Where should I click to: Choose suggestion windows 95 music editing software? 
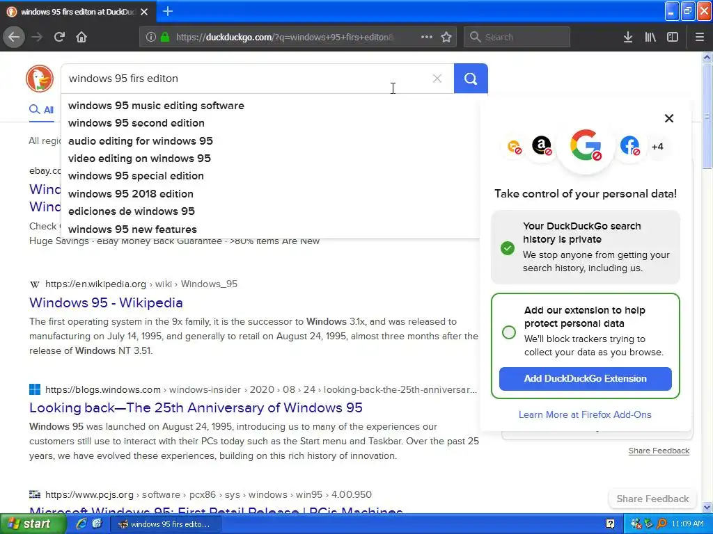point(270,106)
